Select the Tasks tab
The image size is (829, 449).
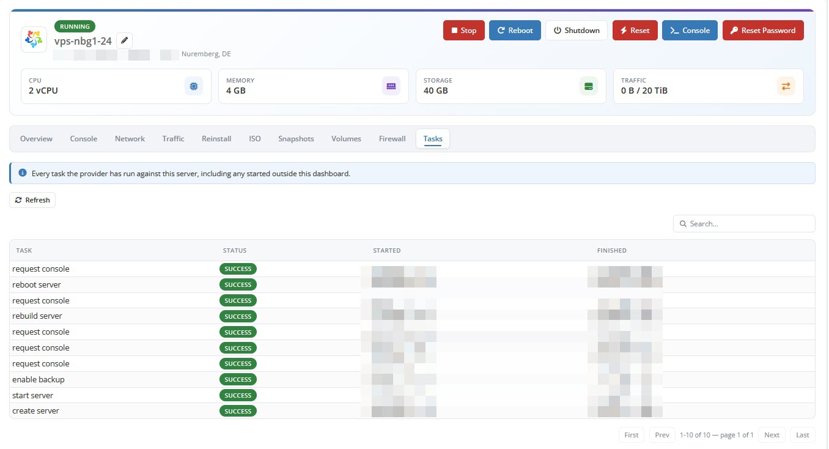click(x=433, y=139)
